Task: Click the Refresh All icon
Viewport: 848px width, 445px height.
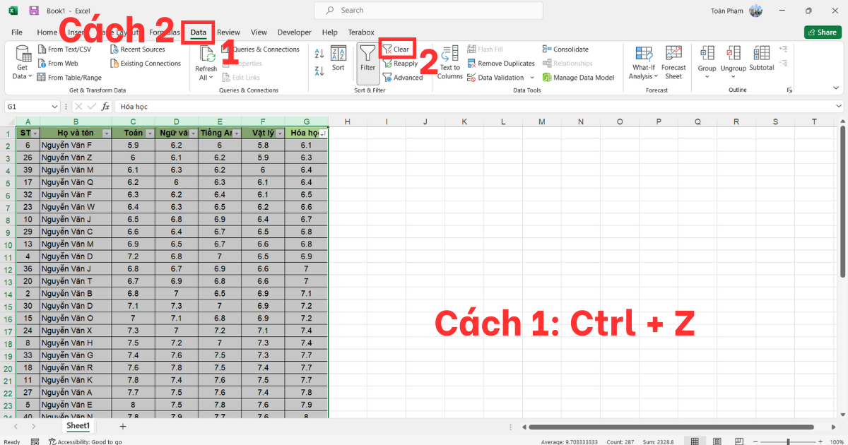Action: point(206,55)
